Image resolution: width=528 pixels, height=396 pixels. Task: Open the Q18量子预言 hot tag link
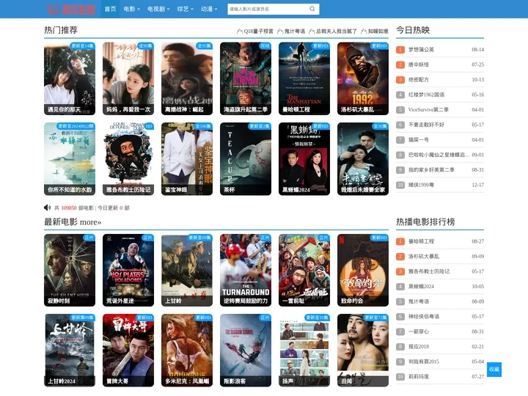pyautogui.click(x=258, y=32)
